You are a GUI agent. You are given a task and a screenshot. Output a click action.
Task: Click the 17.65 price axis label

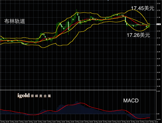click(158, 4)
